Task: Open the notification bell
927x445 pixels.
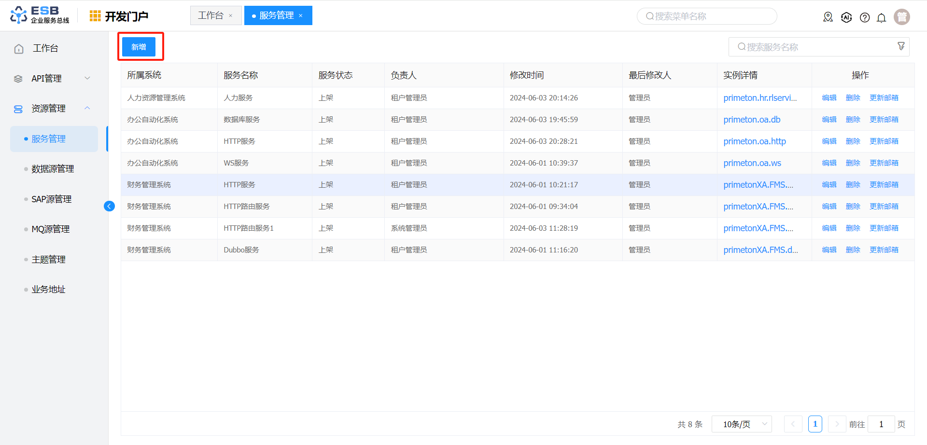Action: 882,18
